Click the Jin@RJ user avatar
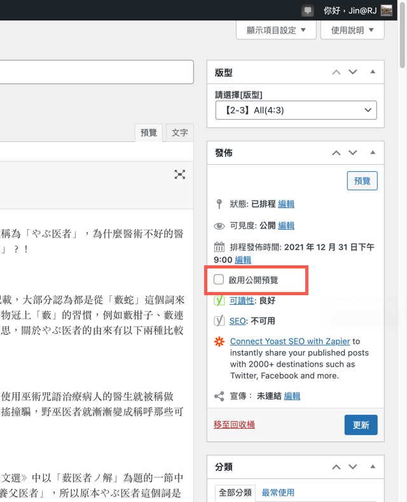 pyautogui.click(x=387, y=10)
